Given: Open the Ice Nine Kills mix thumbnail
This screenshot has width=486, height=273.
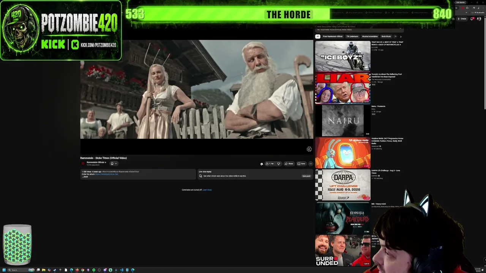Looking at the screenshot, I should pos(343,218).
